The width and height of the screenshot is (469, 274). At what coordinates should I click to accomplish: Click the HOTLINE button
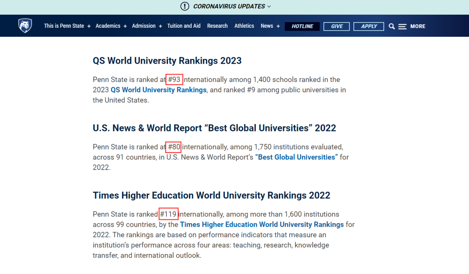[x=302, y=26]
